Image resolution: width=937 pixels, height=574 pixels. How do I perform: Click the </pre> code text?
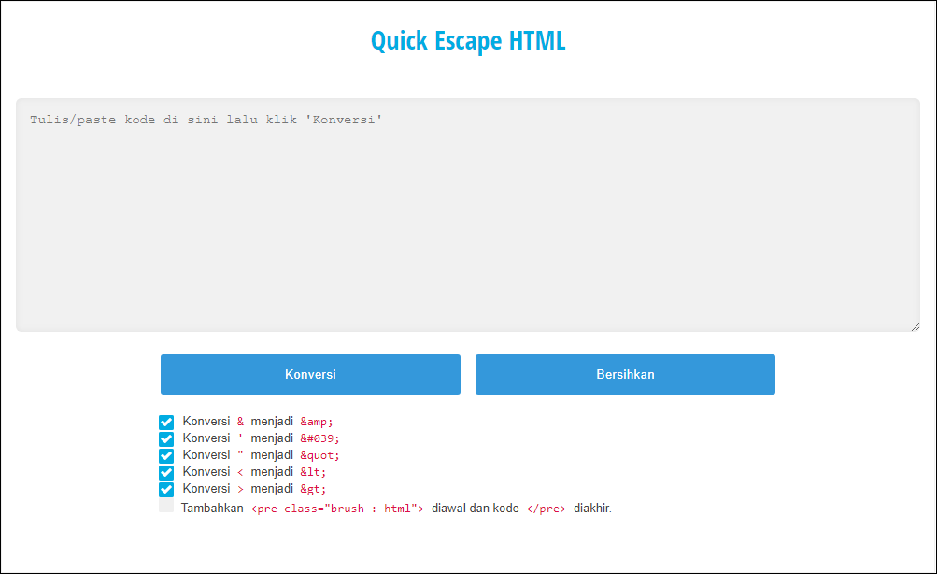[547, 509]
